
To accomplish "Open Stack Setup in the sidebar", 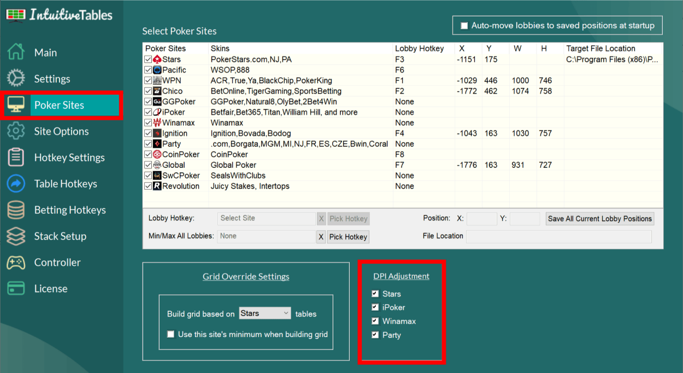I will coord(60,236).
